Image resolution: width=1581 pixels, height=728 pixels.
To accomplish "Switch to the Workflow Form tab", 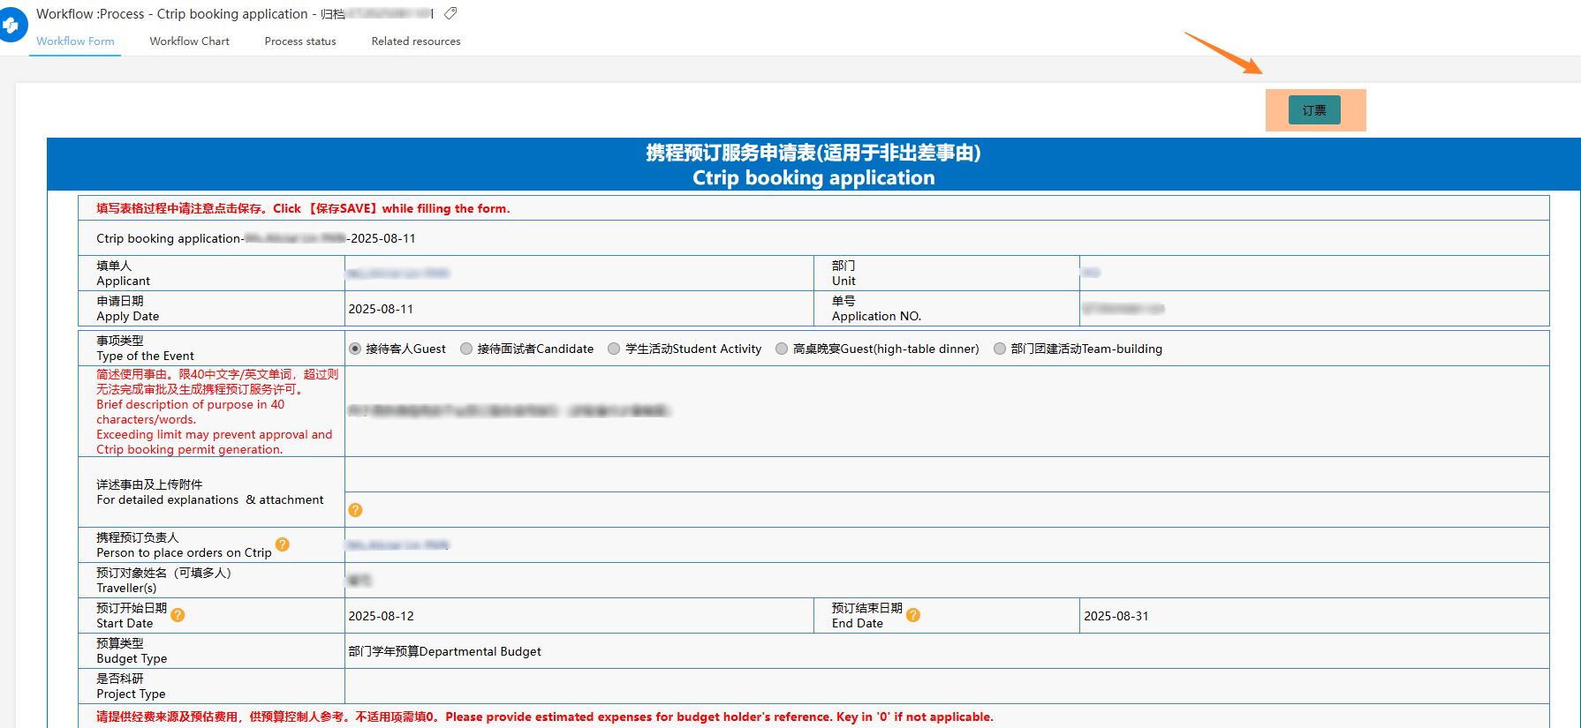I will pyautogui.click(x=75, y=41).
